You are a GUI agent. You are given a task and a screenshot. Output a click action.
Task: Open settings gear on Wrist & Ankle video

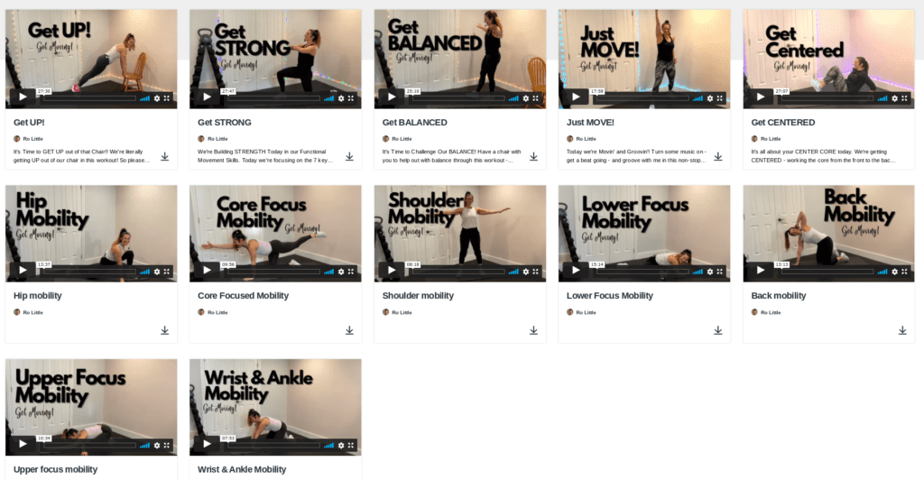tap(341, 445)
